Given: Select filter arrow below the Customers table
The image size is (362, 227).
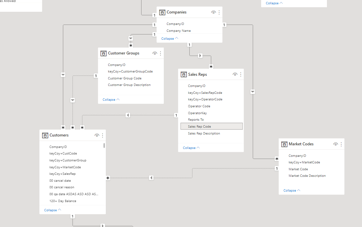Looking at the screenshot, I should pyautogui.click(x=103, y=226).
